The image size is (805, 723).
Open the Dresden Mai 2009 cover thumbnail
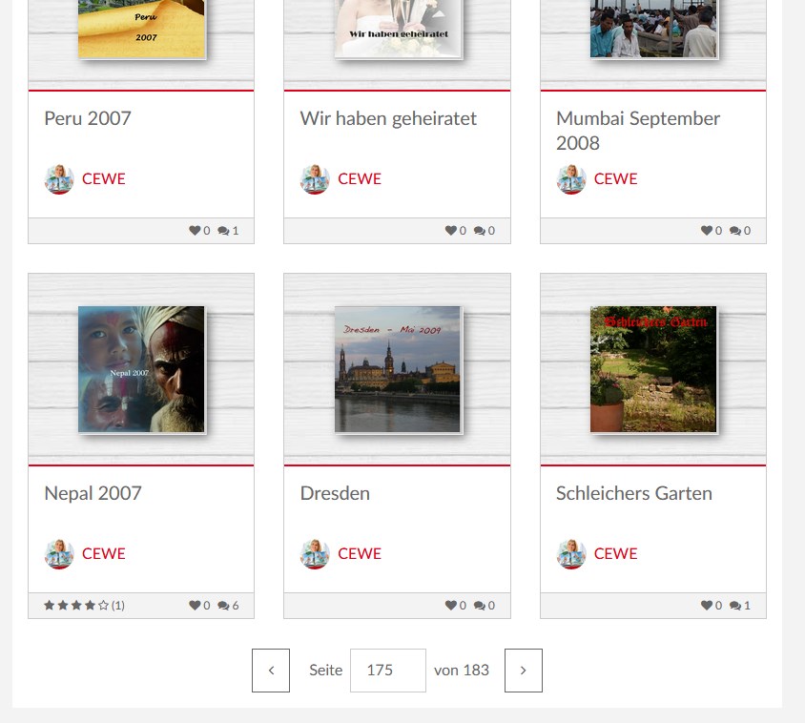[x=398, y=369]
